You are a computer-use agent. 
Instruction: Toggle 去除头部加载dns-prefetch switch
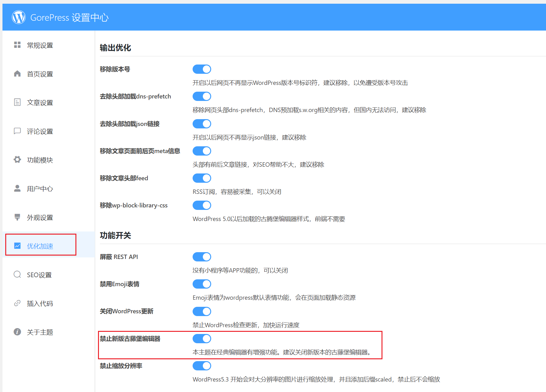[202, 96]
